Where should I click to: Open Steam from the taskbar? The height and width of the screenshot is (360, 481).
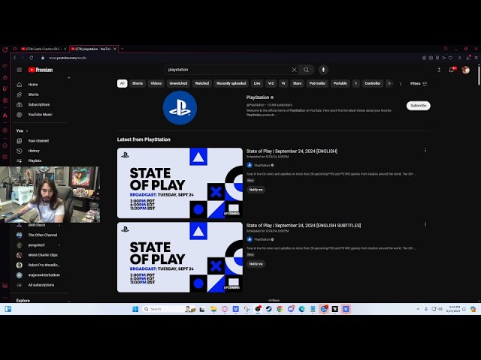point(268,309)
